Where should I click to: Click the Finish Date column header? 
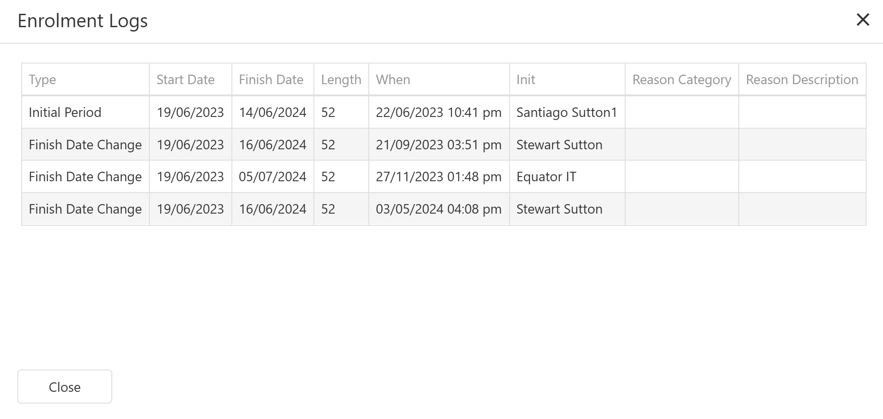(x=271, y=80)
